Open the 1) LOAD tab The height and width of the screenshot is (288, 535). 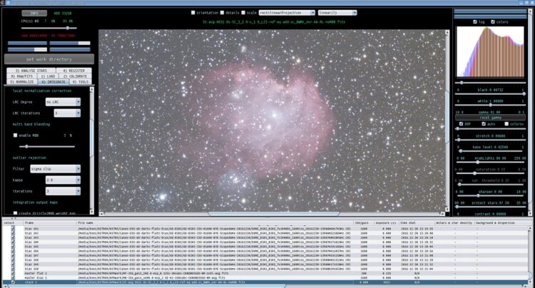[48, 76]
